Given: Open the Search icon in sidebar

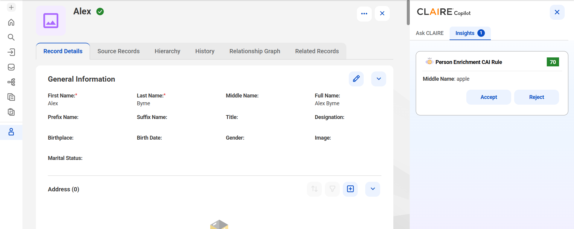Looking at the screenshot, I should 11,37.
